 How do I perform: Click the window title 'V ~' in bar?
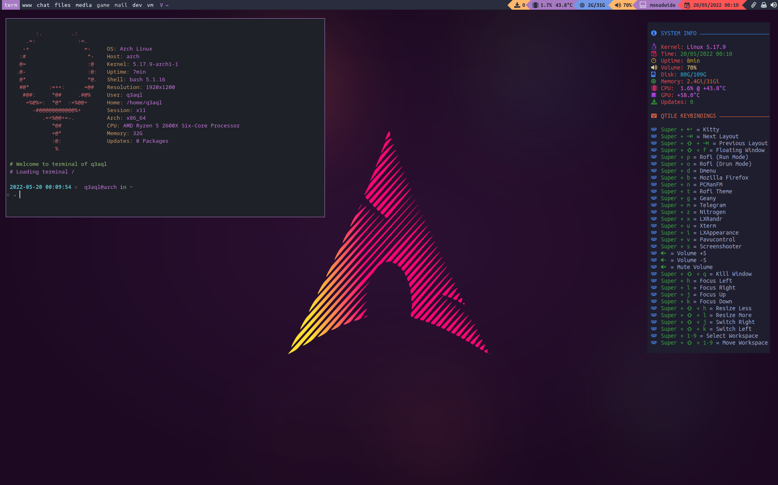tap(164, 5)
